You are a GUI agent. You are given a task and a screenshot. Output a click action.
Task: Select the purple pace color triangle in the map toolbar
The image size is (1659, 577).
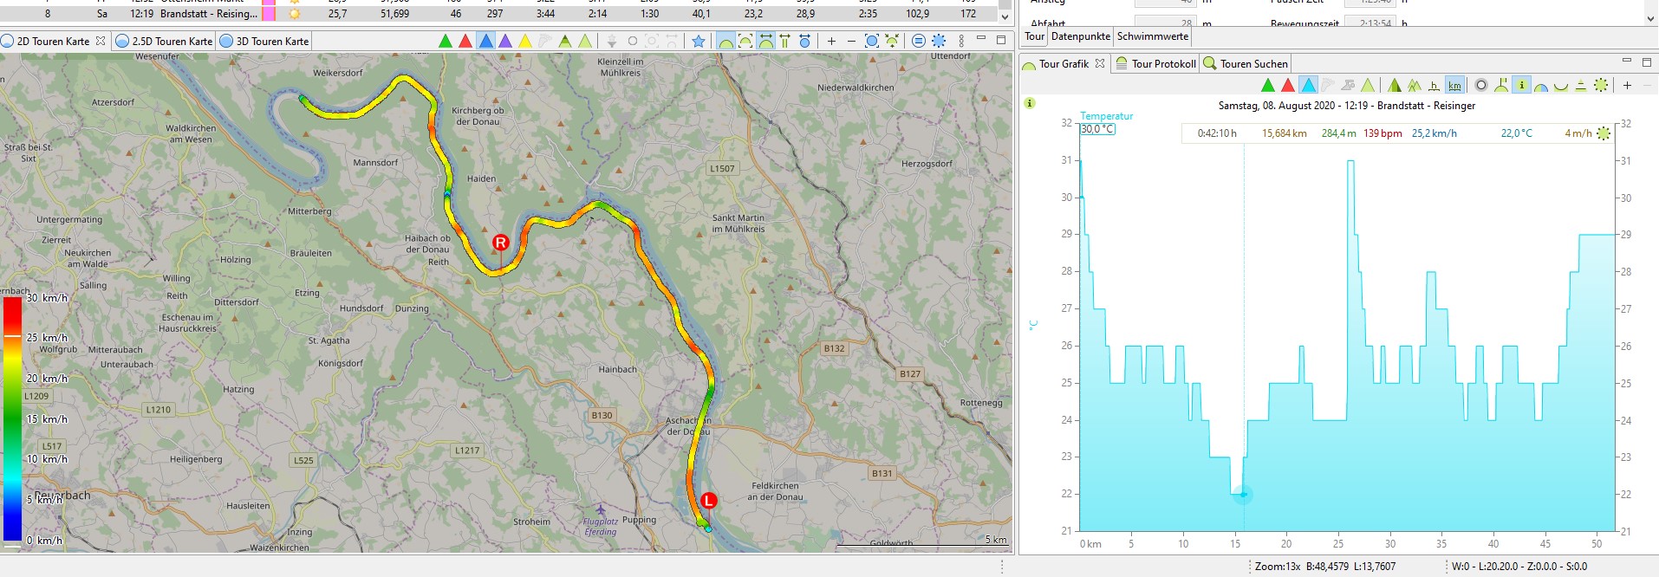pyautogui.click(x=505, y=41)
